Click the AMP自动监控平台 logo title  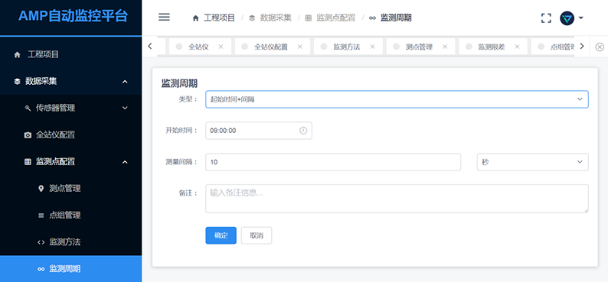pyautogui.click(x=73, y=17)
